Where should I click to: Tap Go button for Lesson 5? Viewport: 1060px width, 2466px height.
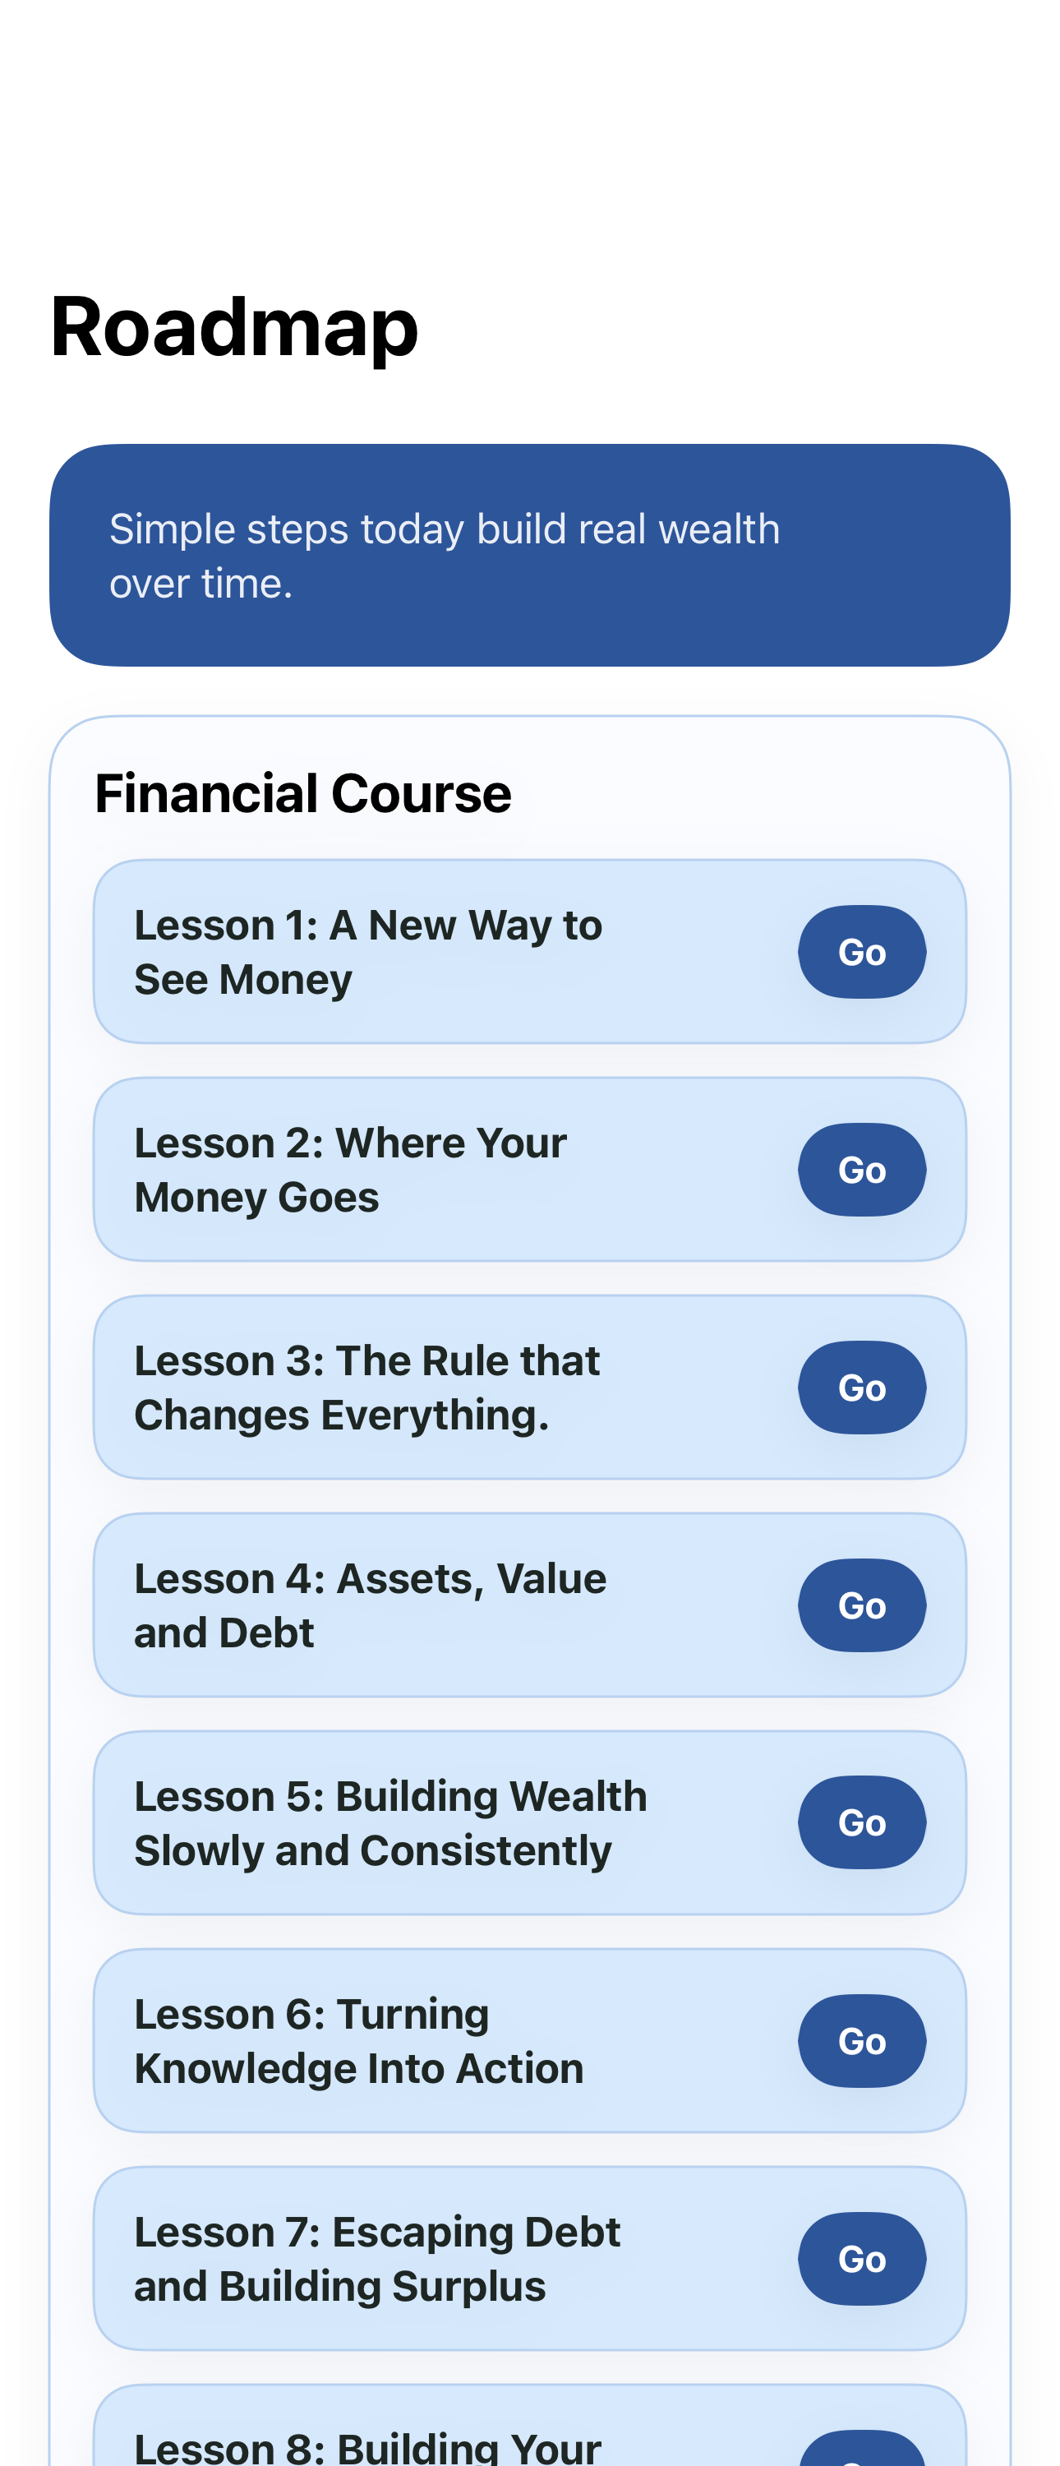pyautogui.click(x=862, y=1822)
